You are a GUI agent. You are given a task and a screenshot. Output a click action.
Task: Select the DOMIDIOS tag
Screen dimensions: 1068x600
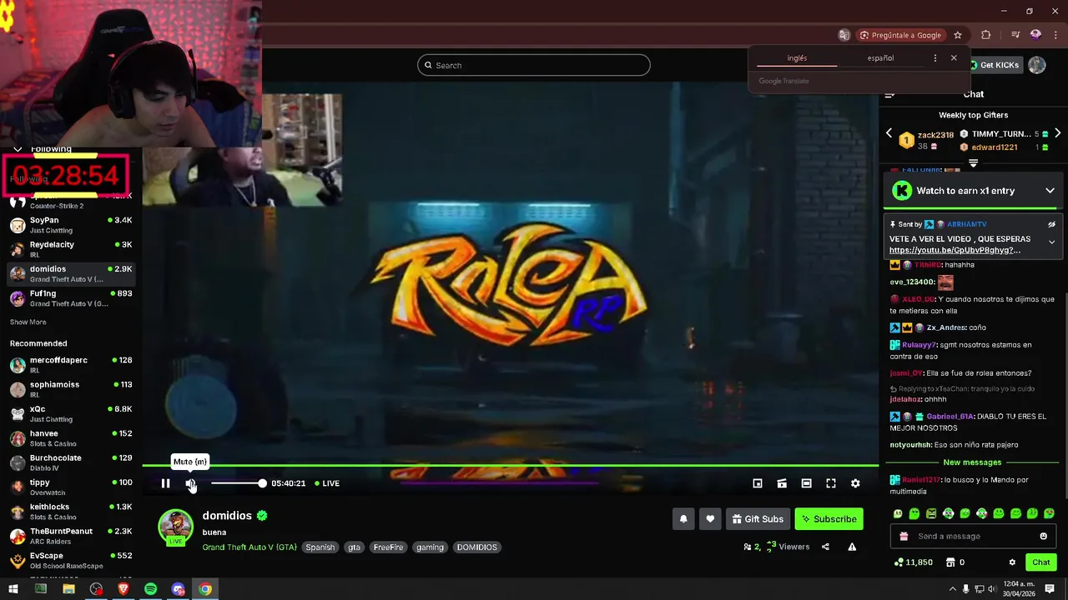pos(476,547)
